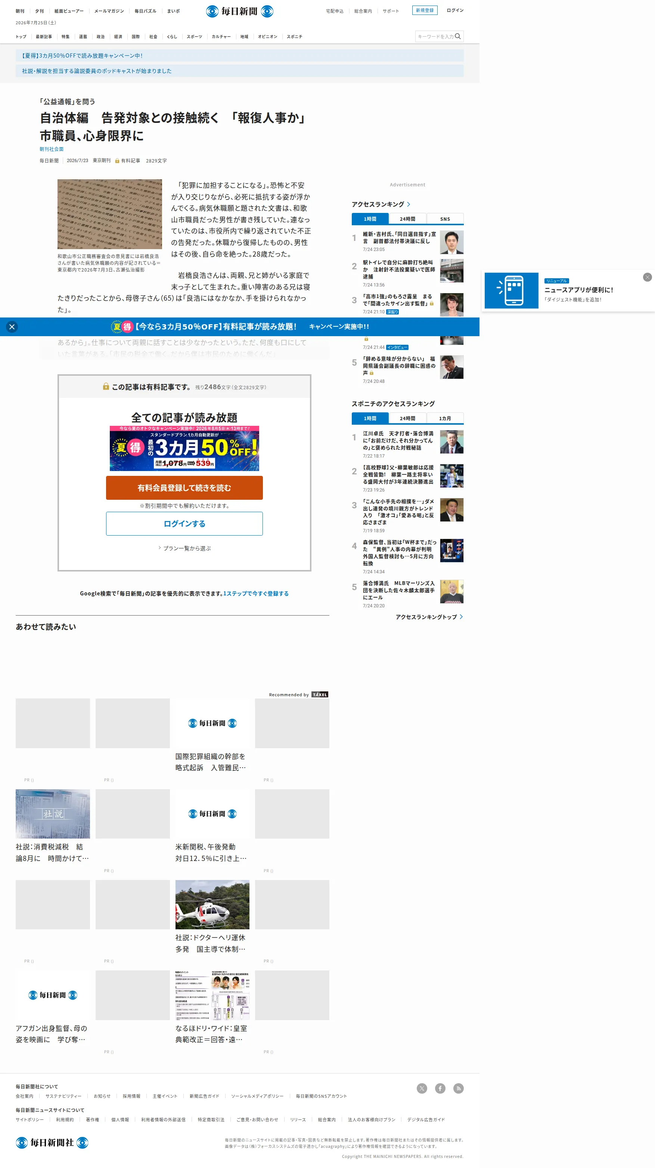Click the arrow before プラン一覧から選ぶ
This screenshot has width=655, height=1168.
(159, 548)
